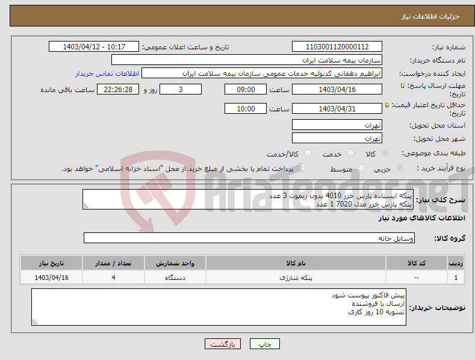The height and width of the screenshot is (360, 475).
Task: Click the اطلاعات کالاهای مورد نیاز section heading
Action: (x=421, y=218)
